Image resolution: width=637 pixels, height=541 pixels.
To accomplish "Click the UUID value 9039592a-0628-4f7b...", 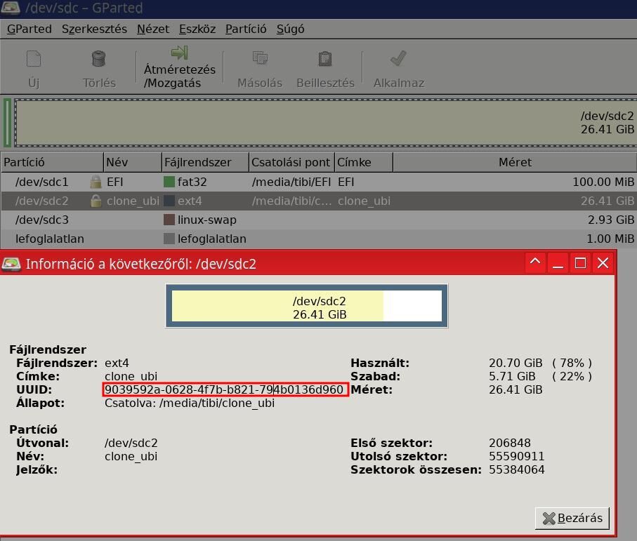I will coord(224,389).
